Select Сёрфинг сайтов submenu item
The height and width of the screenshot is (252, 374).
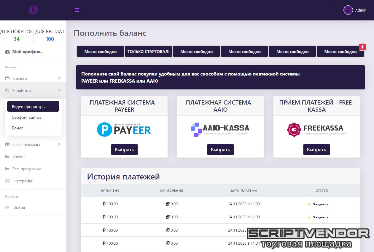point(33,117)
